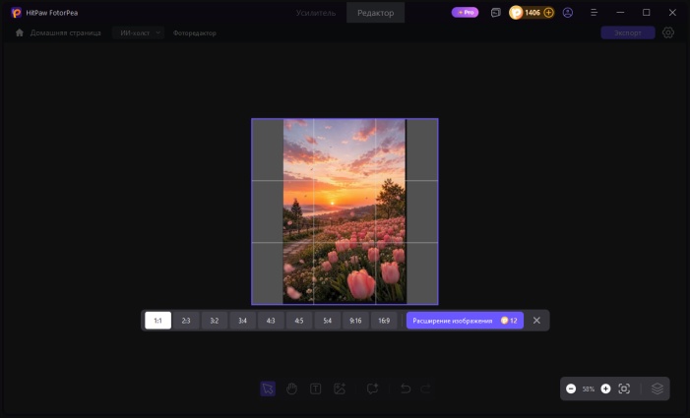Open the layers panel
Screen dimensions: 690x418
[x=657, y=388]
